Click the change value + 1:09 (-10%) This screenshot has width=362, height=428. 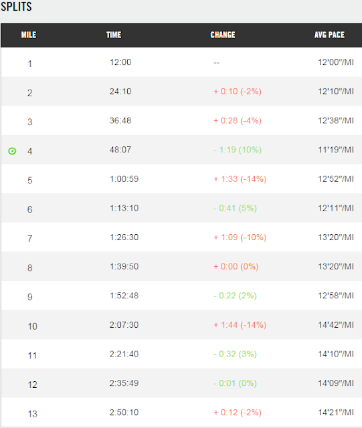(x=240, y=237)
